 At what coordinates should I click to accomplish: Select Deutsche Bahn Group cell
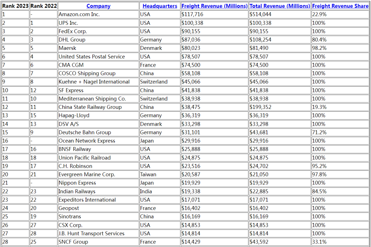click(99, 133)
